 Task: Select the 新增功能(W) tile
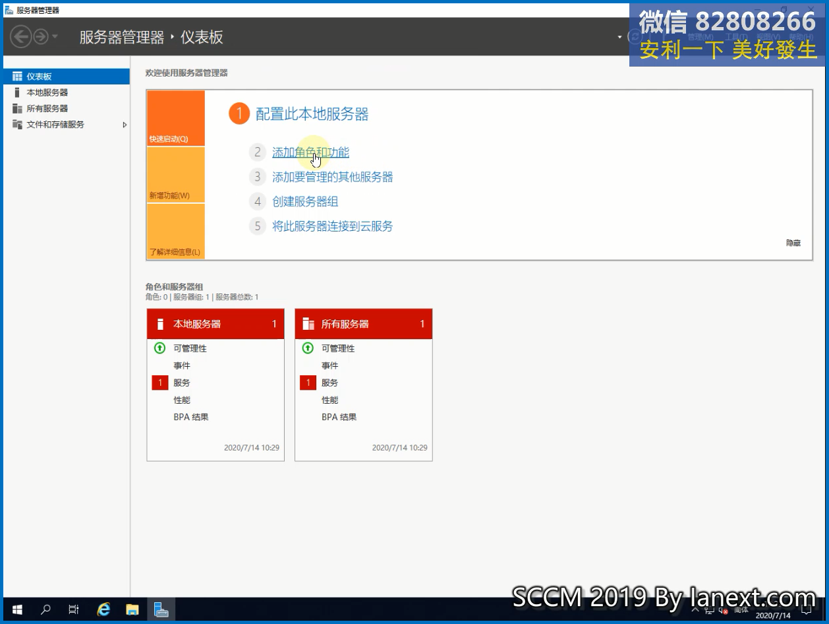[x=176, y=175]
